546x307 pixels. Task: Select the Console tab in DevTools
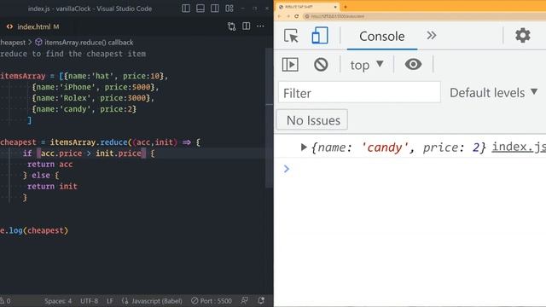pyautogui.click(x=382, y=36)
